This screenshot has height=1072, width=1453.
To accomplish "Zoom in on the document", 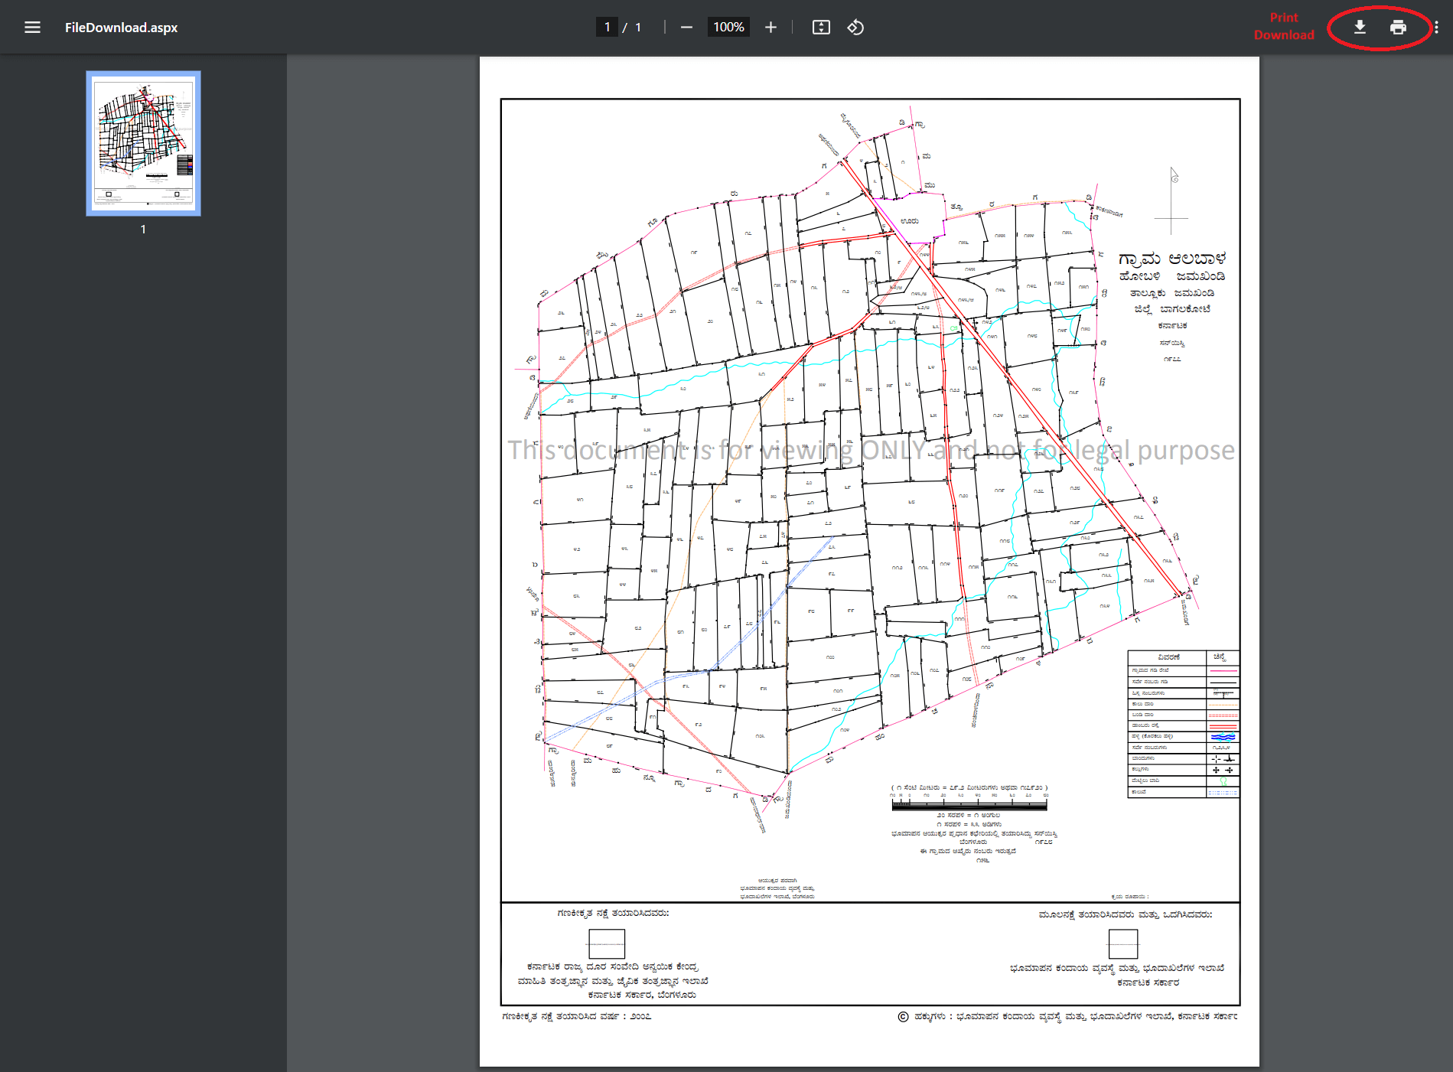I will coord(770,27).
